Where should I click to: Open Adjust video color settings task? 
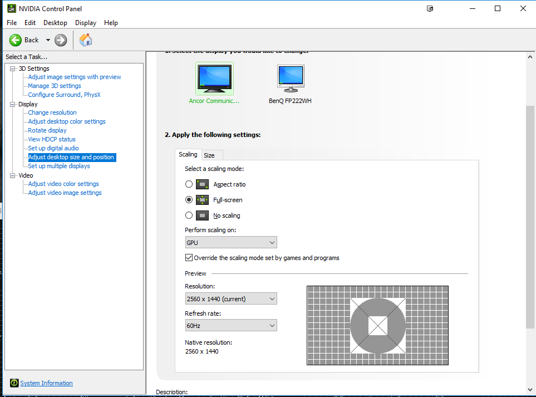click(63, 184)
